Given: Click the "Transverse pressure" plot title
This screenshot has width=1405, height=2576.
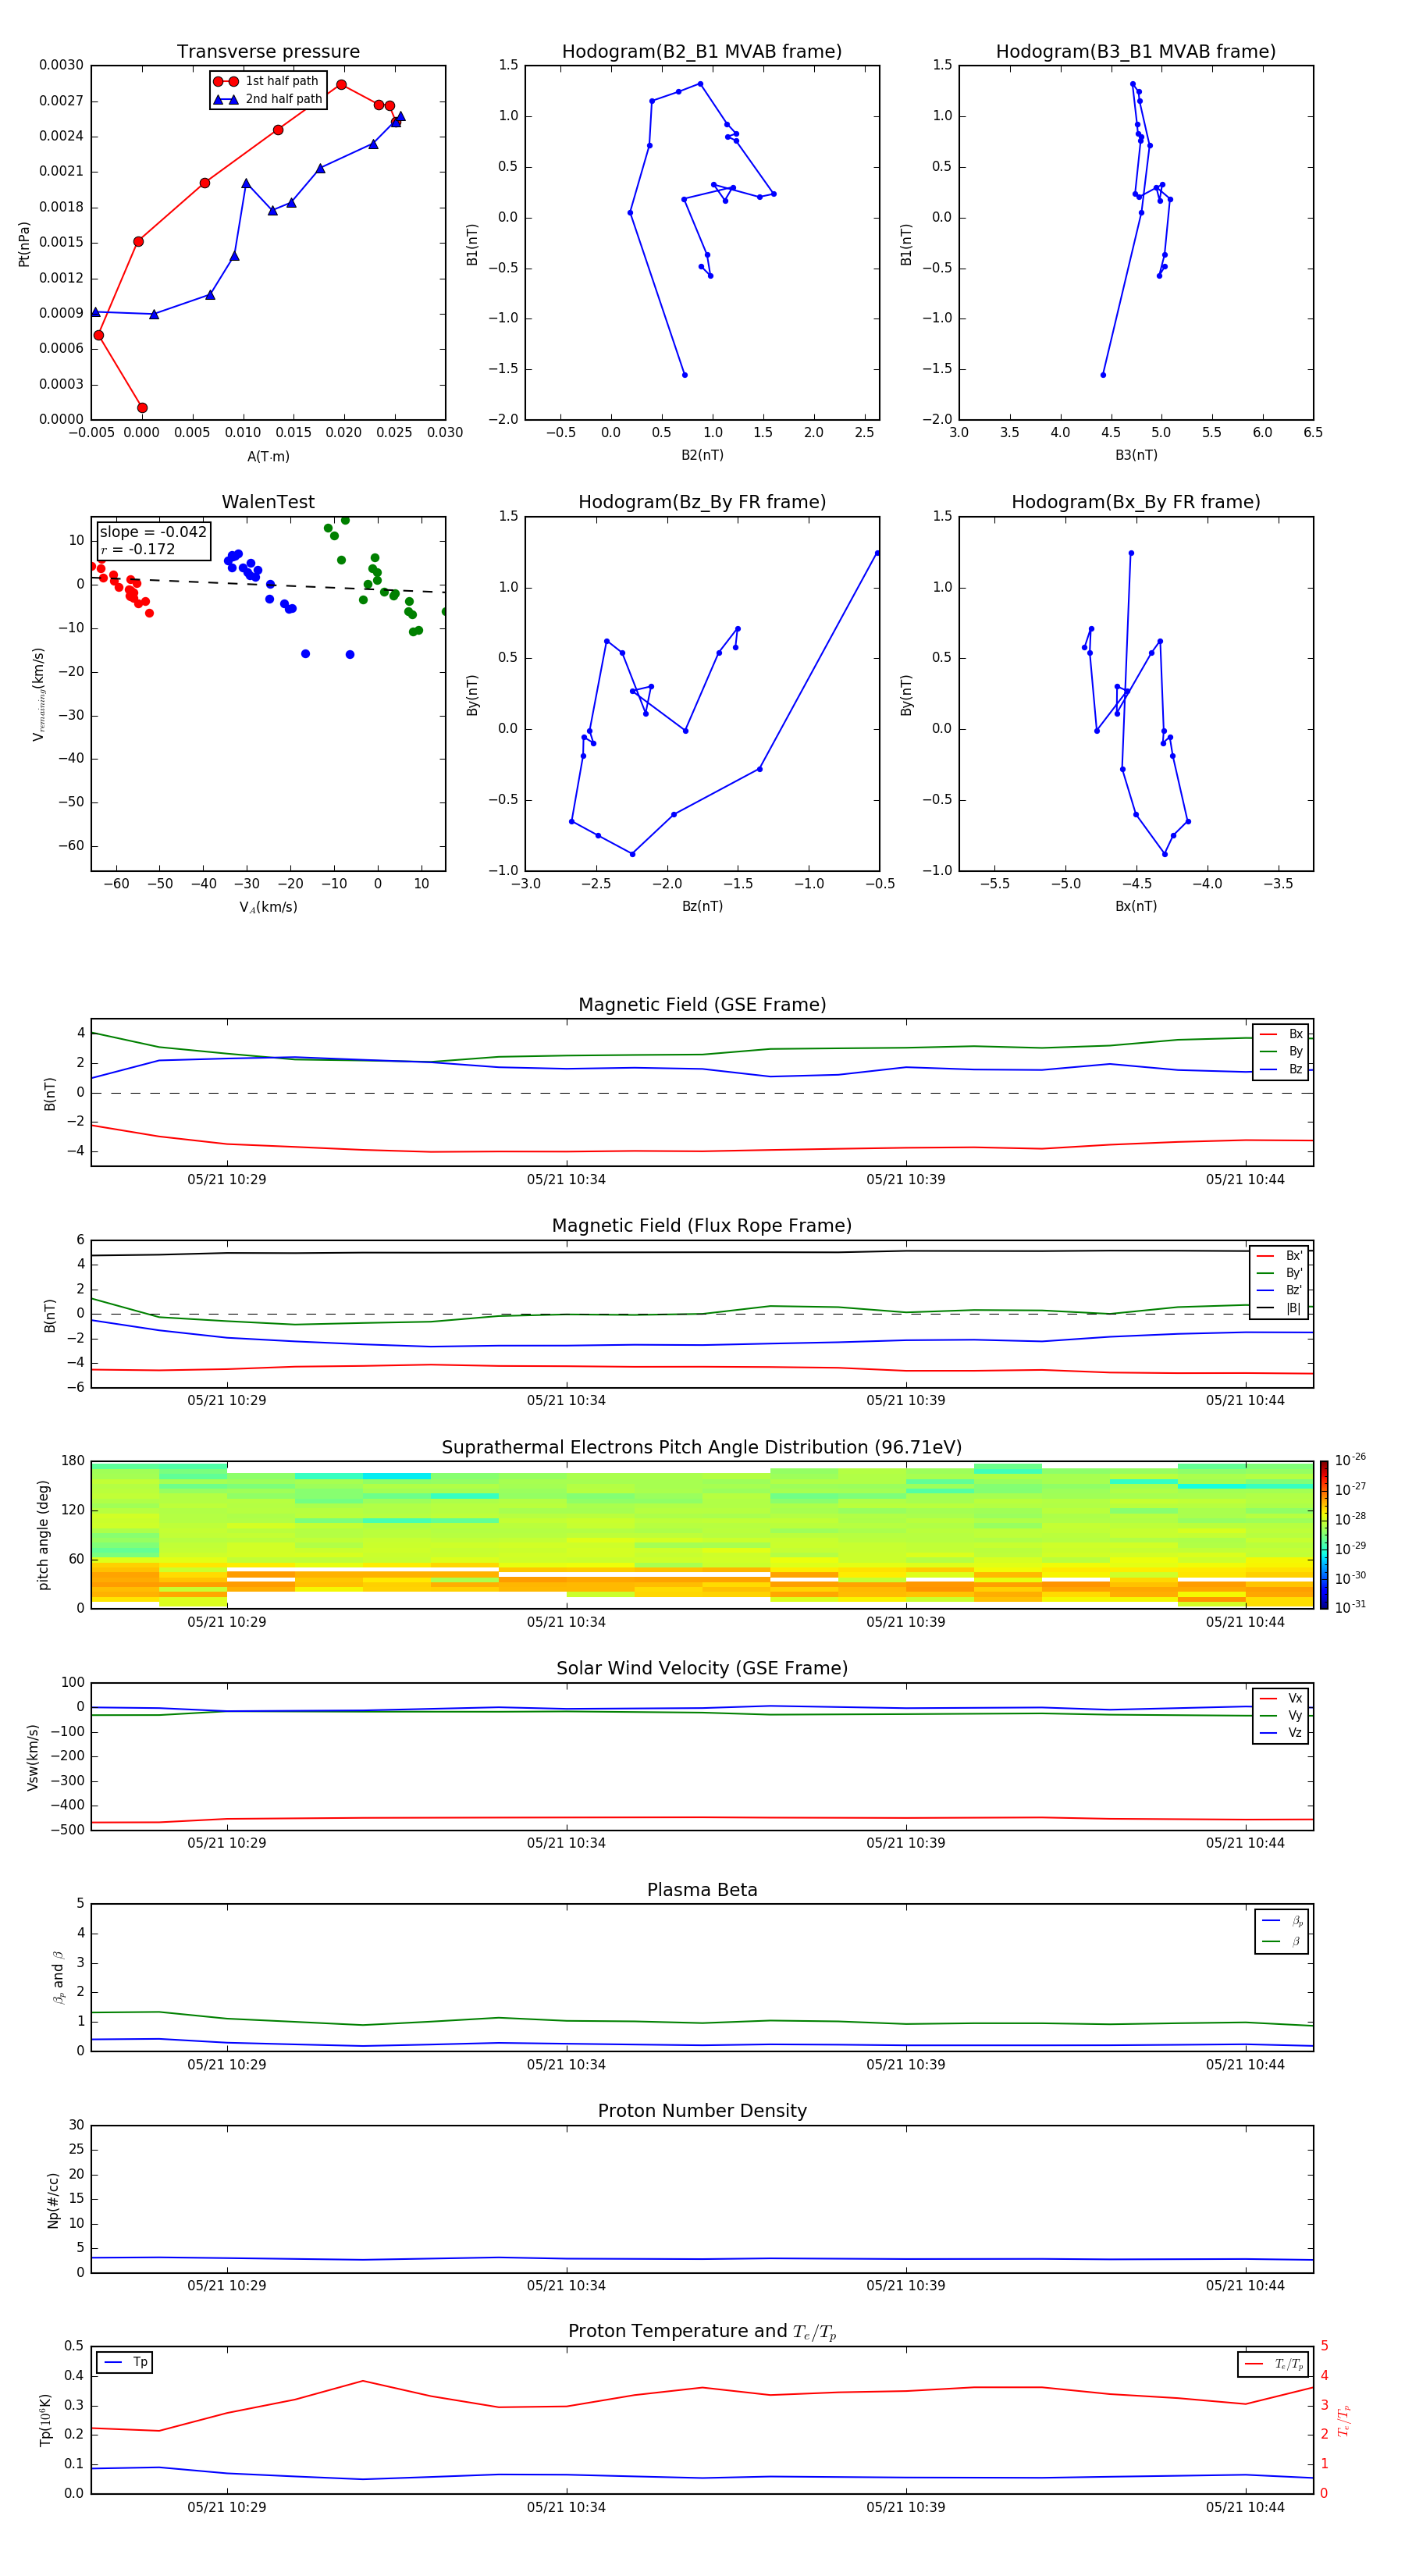Looking at the screenshot, I should tap(268, 52).
